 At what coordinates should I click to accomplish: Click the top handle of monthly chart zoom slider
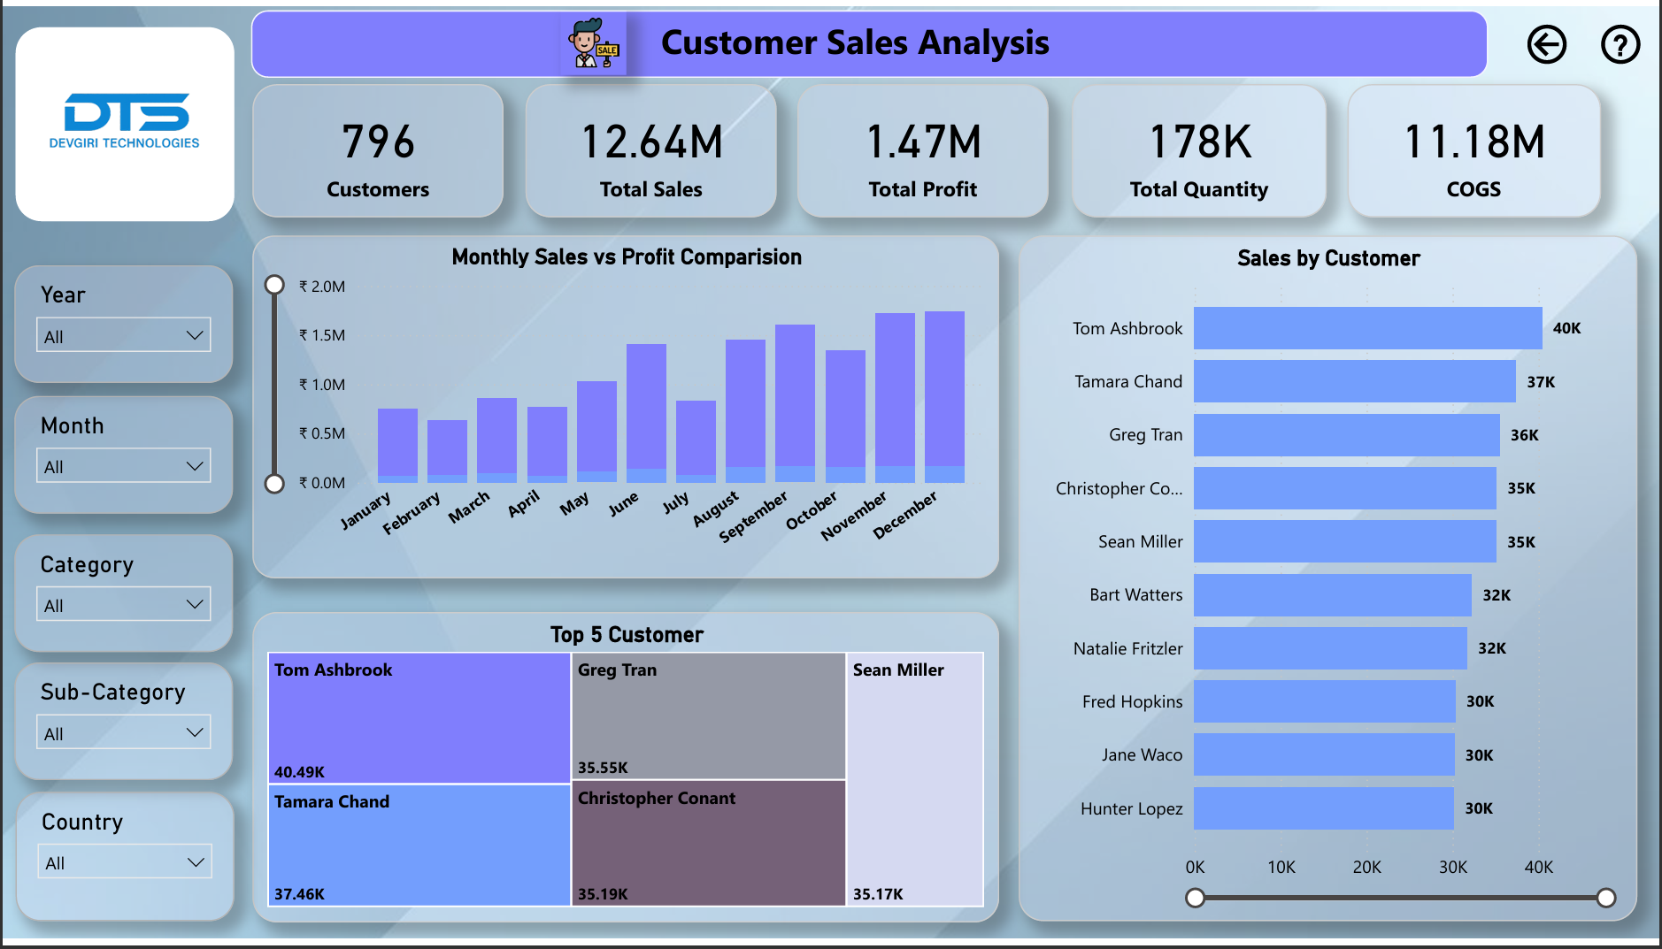(274, 285)
